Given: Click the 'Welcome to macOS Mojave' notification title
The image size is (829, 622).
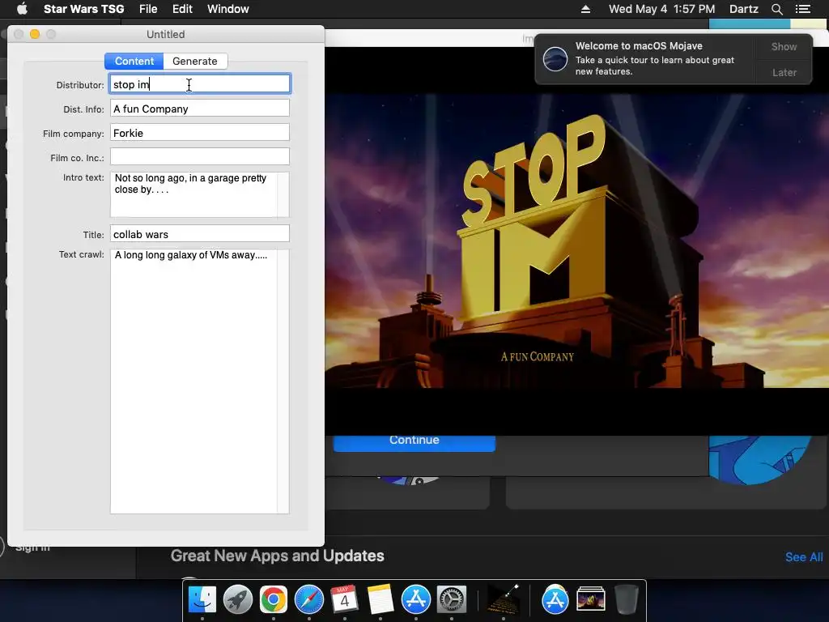Looking at the screenshot, I should click(x=639, y=46).
